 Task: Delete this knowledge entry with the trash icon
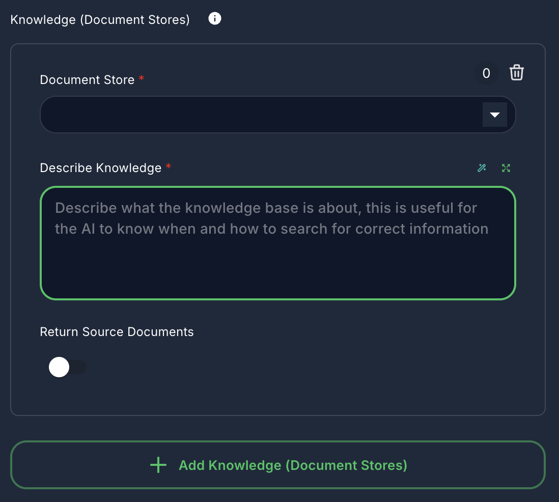pos(516,73)
